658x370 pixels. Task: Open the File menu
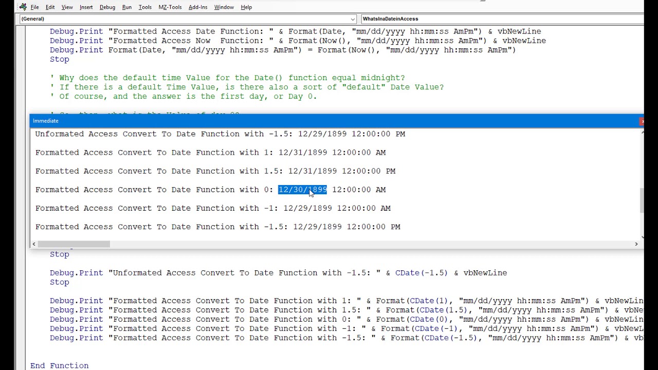click(x=34, y=7)
